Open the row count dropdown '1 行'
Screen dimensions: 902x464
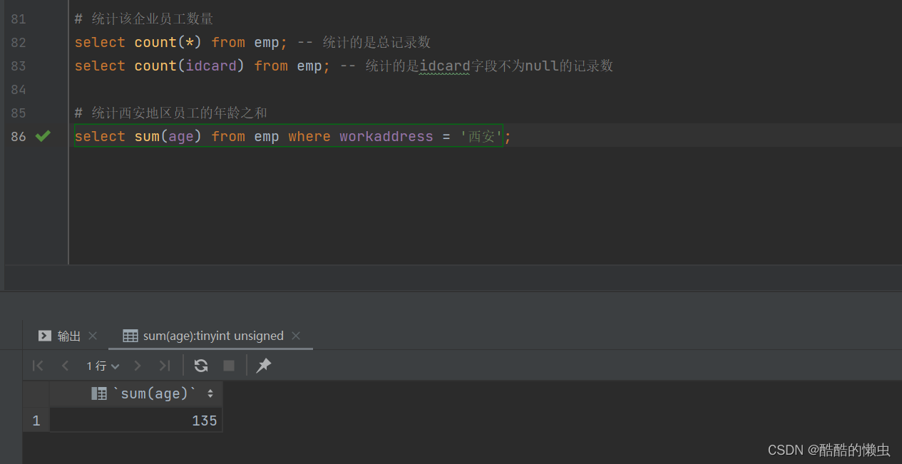coord(103,366)
